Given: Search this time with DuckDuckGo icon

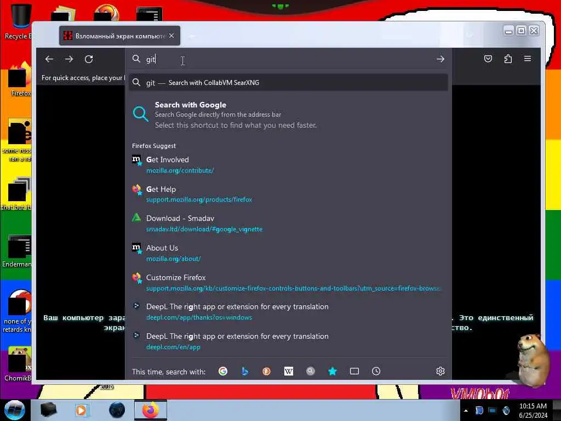Looking at the screenshot, I should coord(267,371).
